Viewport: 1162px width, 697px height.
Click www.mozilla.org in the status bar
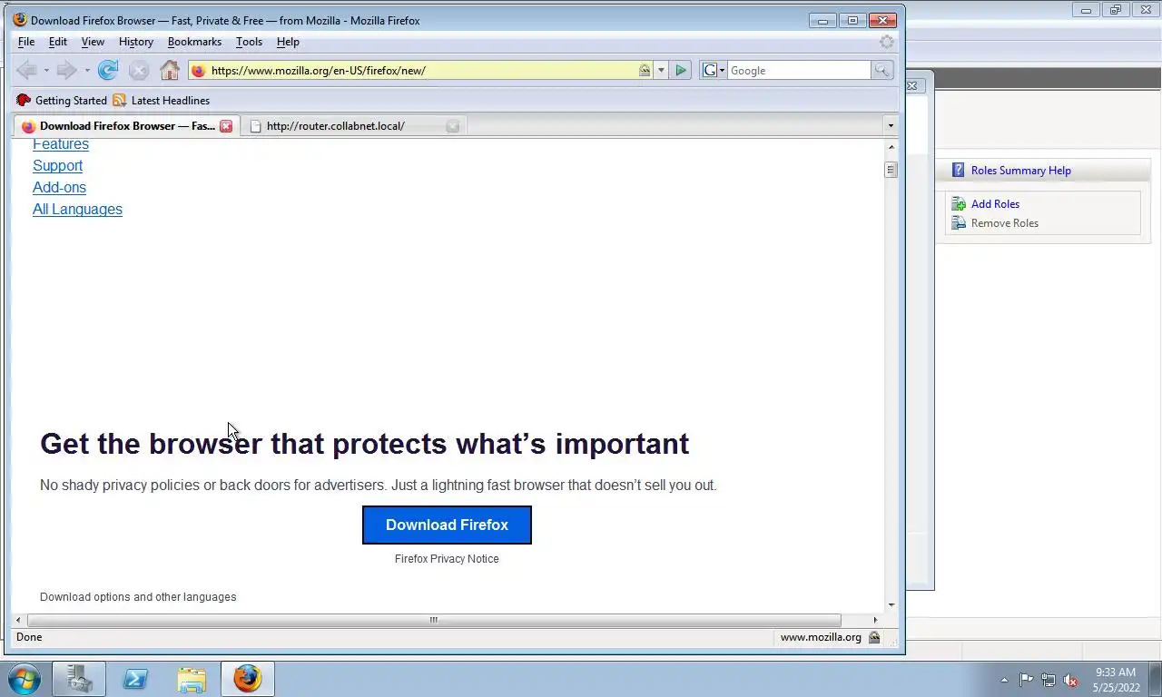tap(821, 637)
